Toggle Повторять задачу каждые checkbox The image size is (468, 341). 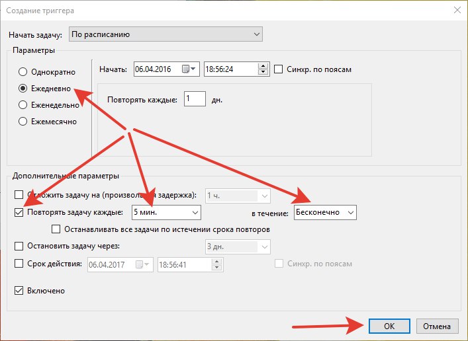pyautogui.click(x=19, y=212)
